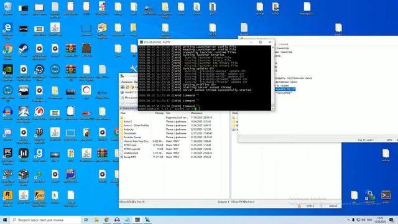The width and height of the screenshot is (398, 224).
Task: Switch to Chrome on the taskbar
Action: (107, 220)
